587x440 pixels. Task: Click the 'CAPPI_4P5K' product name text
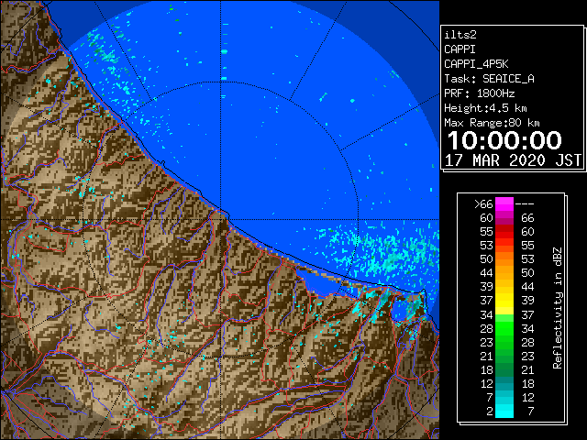(476, 64)
